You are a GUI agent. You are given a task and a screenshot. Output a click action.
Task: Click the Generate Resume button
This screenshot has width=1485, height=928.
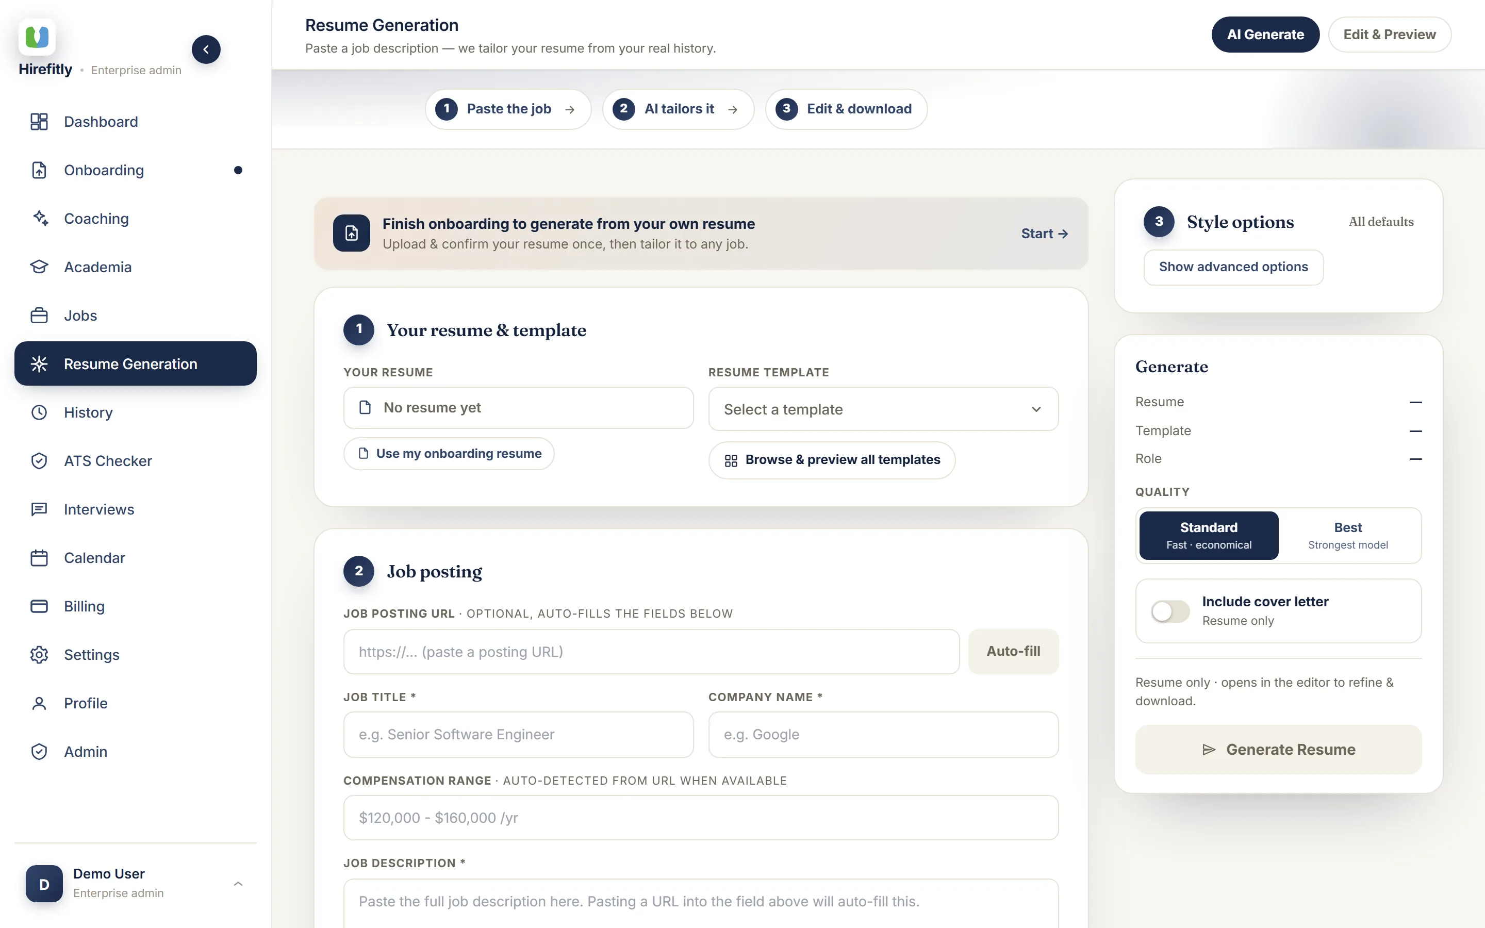coord(1278,750)
